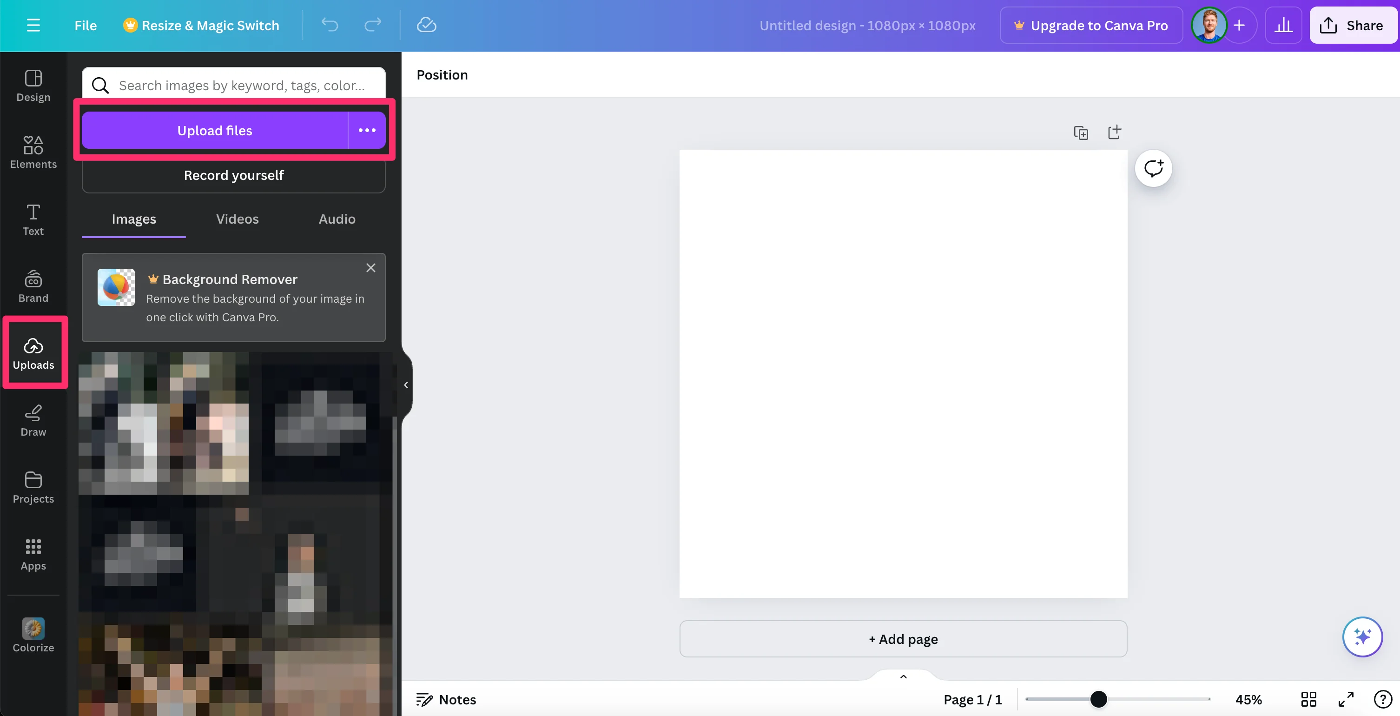The height and width of the screenshot is (716, 1400).
Task: Click the Colorize app icon
Action: [x=33, y=629]
